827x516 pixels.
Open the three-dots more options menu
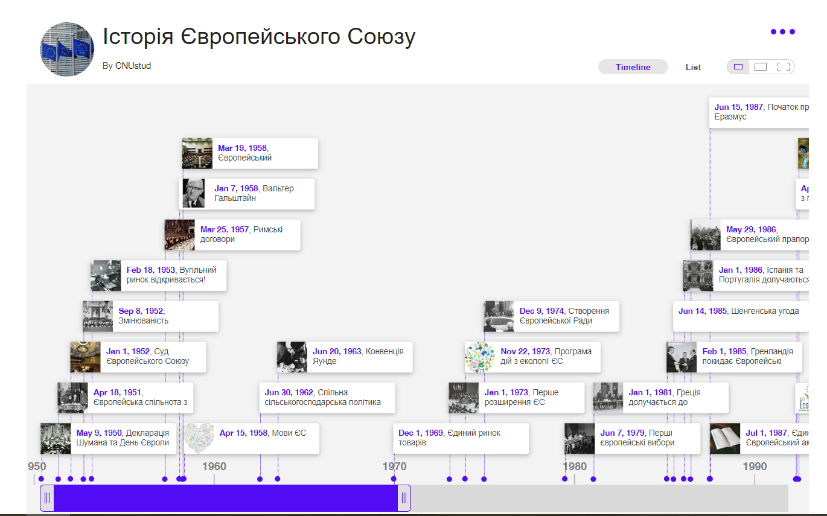point(782,32)
